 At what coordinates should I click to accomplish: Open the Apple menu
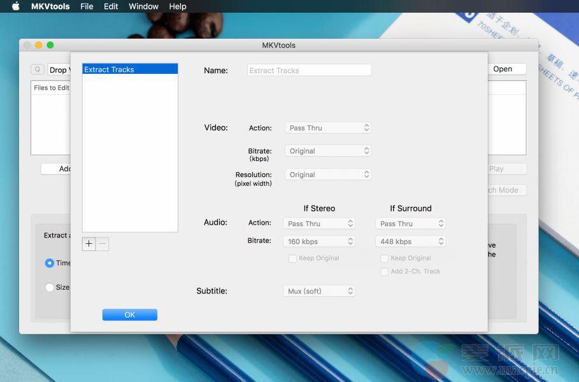[x=16, y=6]
